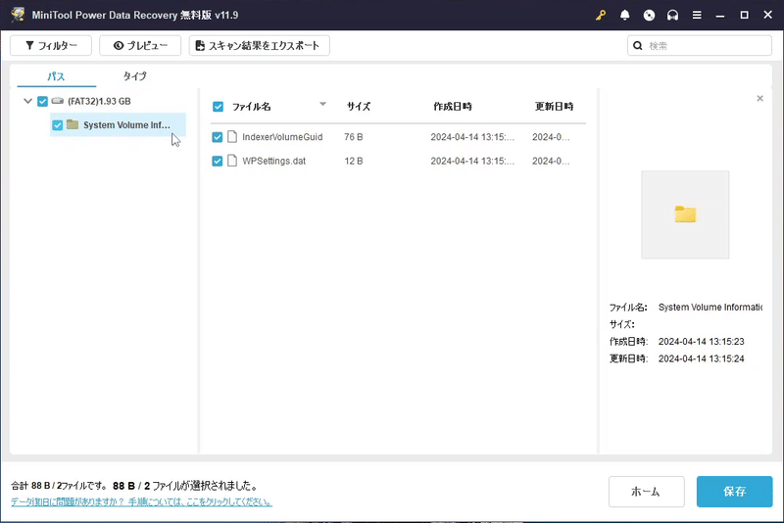Click the ホーム home button
This screenshot has width=784, height=523.
click(646, 492)
